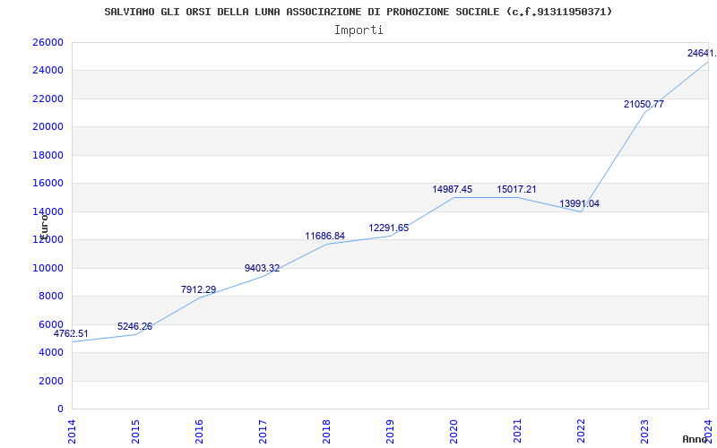Click the 2014 x-axis year label

click(x=73, y=431)
